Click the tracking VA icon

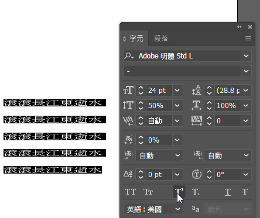(x=197, y=121)
